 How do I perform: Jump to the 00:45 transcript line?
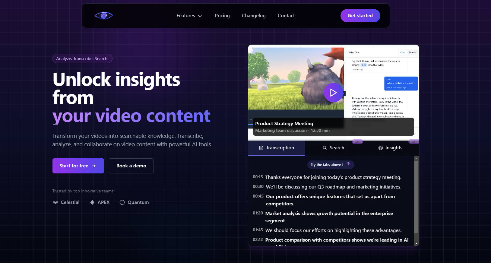click(x=330, y=197)
